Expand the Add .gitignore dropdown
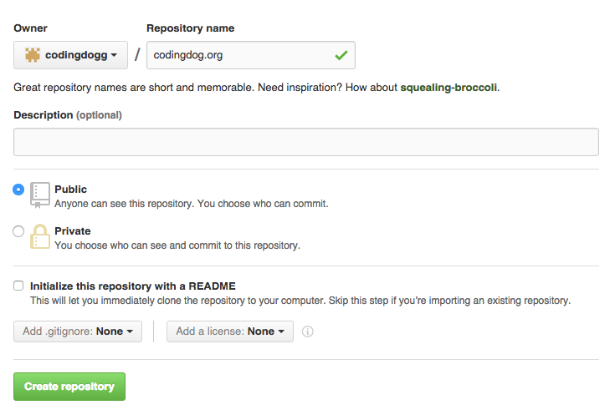This screenshot has width=615, height=420. tap(78, 331)
